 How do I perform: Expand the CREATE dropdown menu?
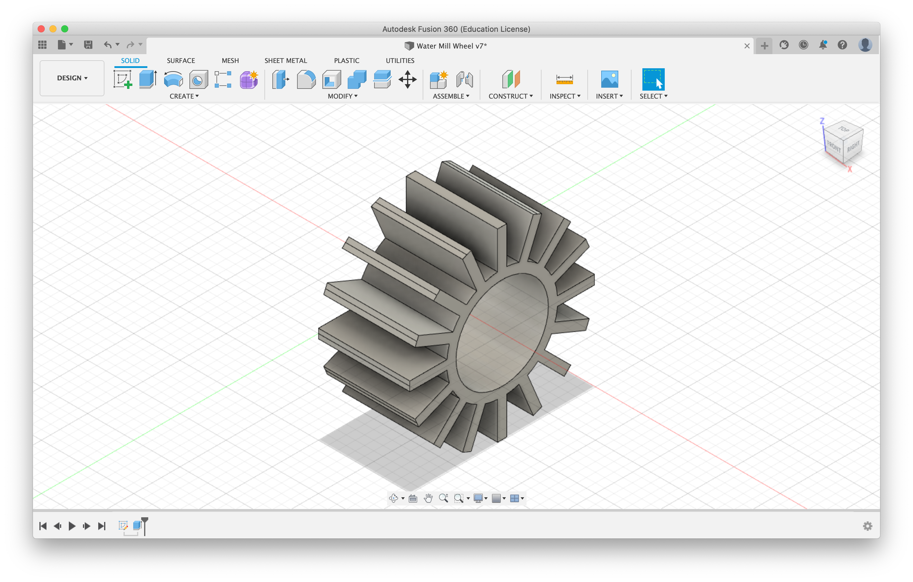tap(184, 97)
